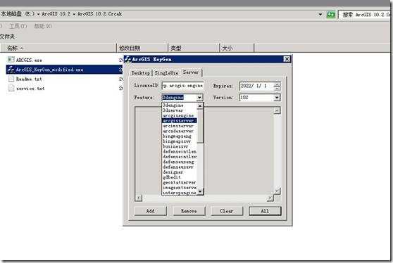Click the license text area scroll-right arrow
This screenshot has width=393, height=263.
270,198
